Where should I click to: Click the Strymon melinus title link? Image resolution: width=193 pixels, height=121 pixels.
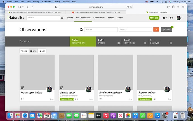tap(147, 93)
